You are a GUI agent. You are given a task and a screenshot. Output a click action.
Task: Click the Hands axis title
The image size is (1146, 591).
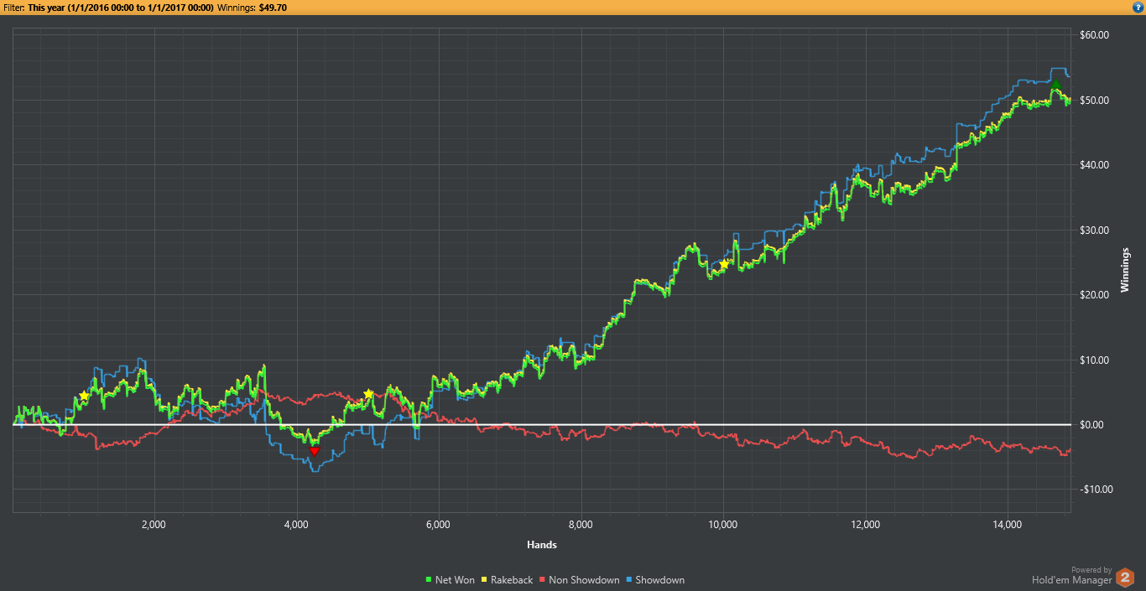[x=542, y=544]
